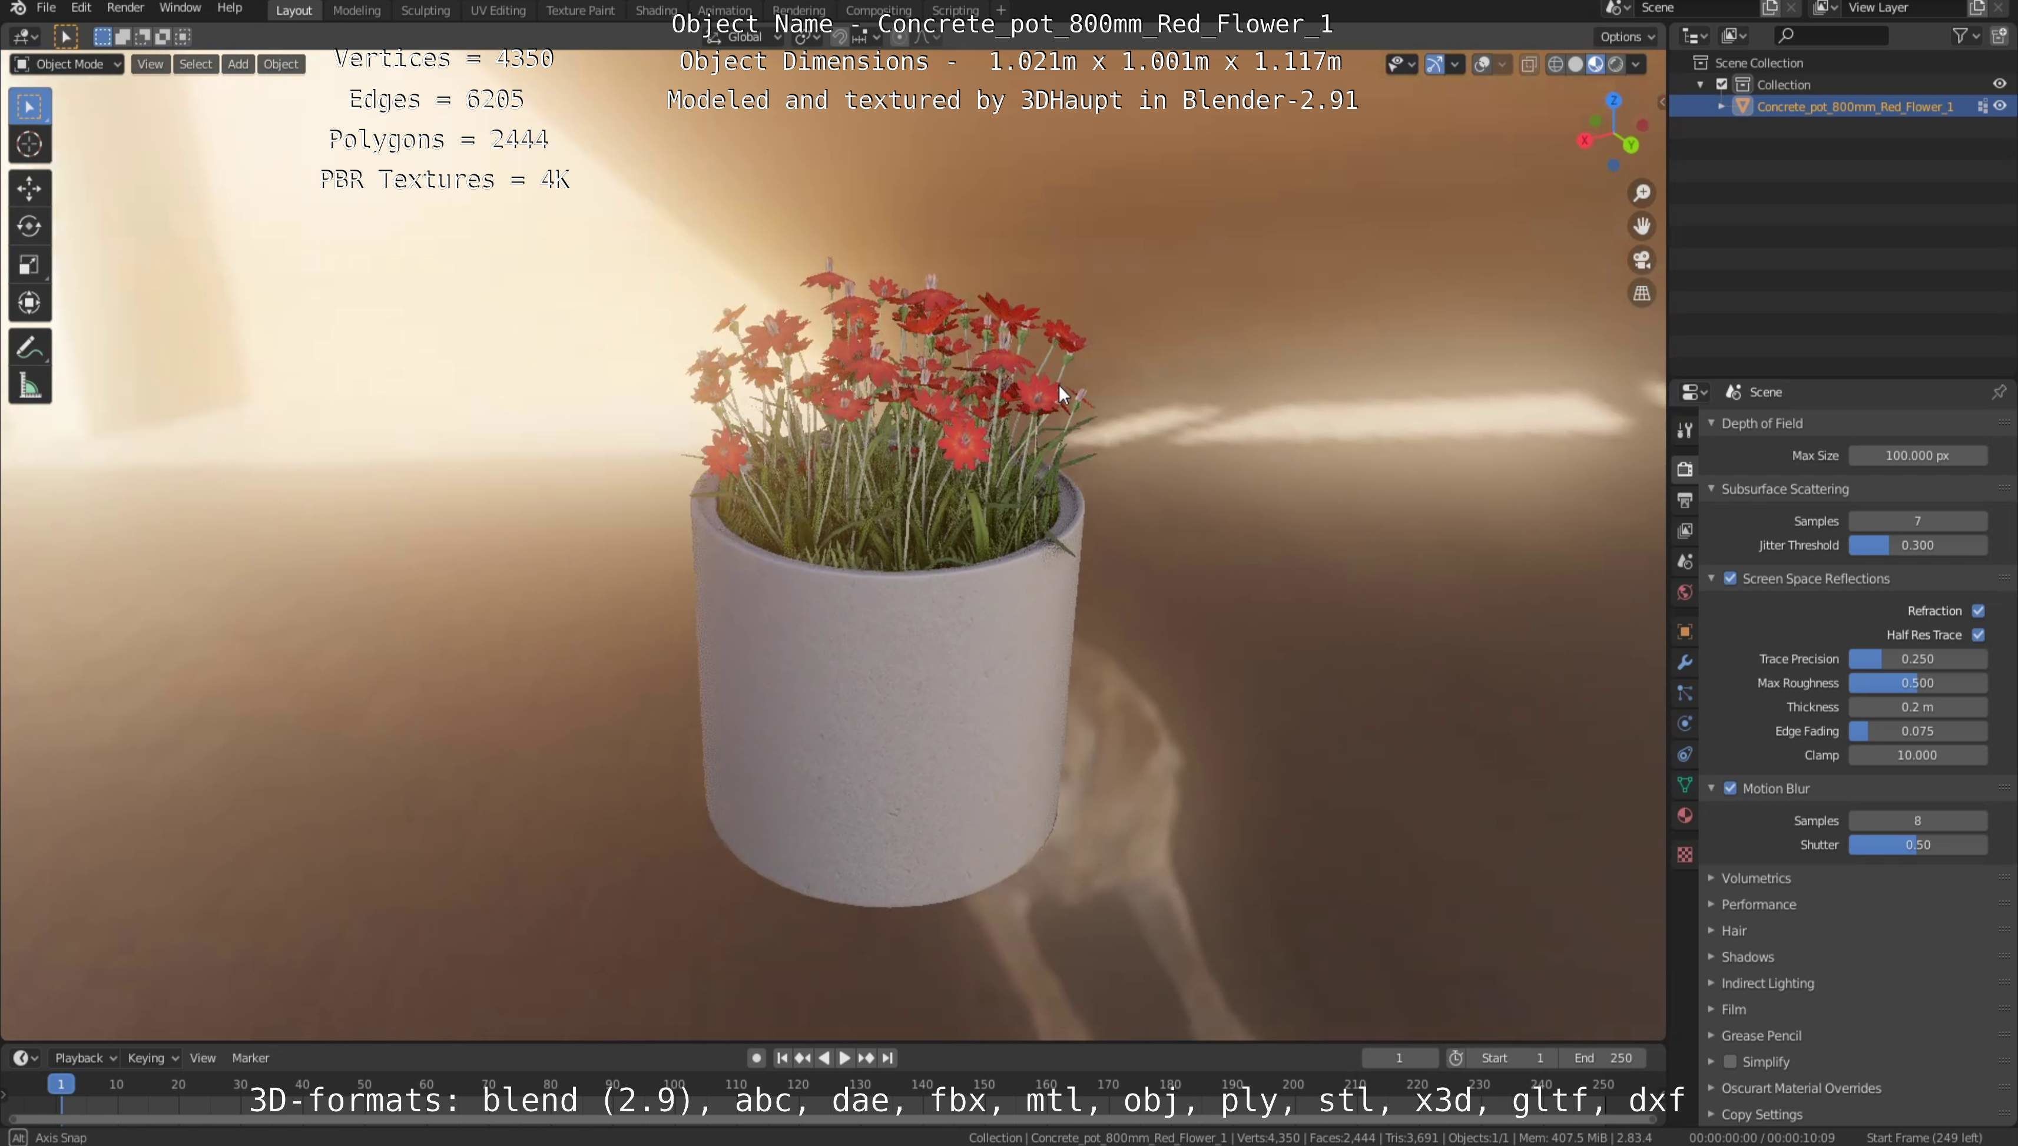
Task: Open the File menu
Action: point(46,8)
